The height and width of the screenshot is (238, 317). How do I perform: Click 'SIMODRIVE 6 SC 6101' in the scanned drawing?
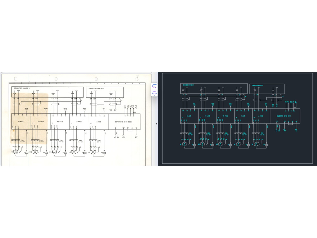click(x=123, y=122)
